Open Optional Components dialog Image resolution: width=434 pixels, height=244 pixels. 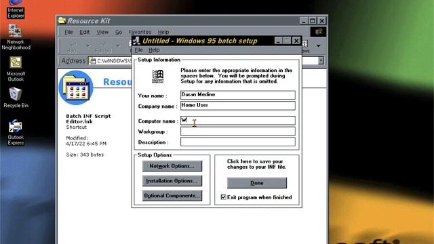click(172, 196)
